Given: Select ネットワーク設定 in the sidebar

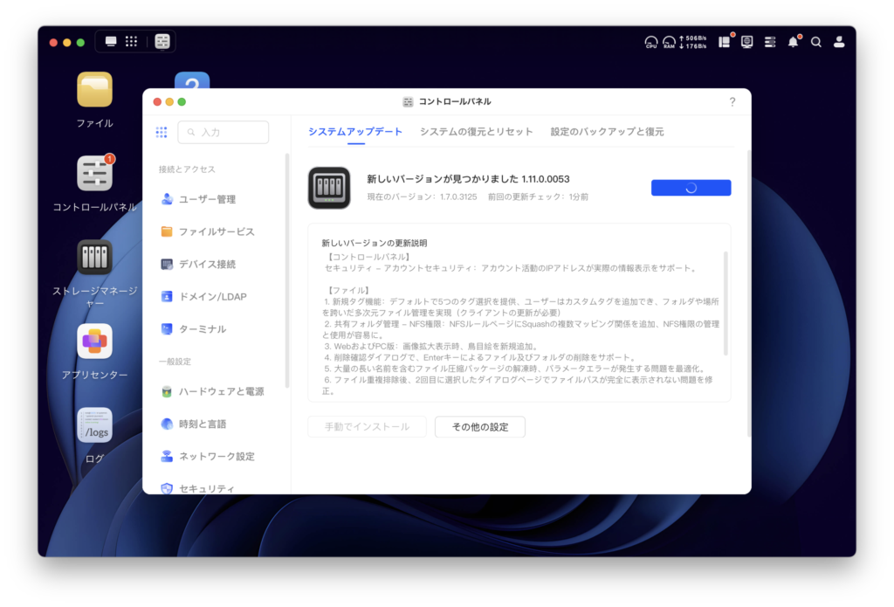Looking at the screenshot, I should pyautogui.click(x=217, y=456).
